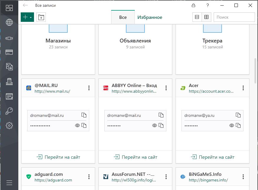Click the vertical scrollbar thumb
The width and height of the screenshot is (258, 190).
pyautogui.click(x=255, y=71)
